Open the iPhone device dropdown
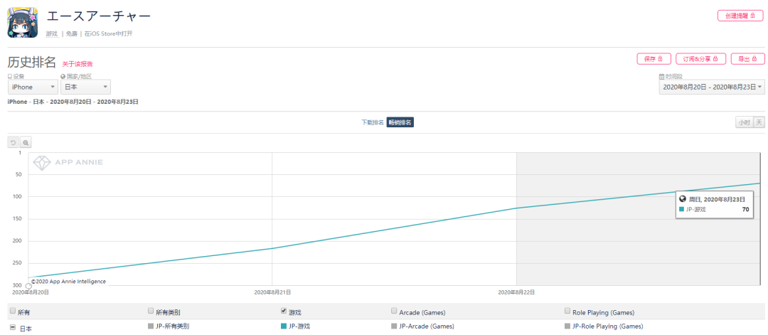 33,87
